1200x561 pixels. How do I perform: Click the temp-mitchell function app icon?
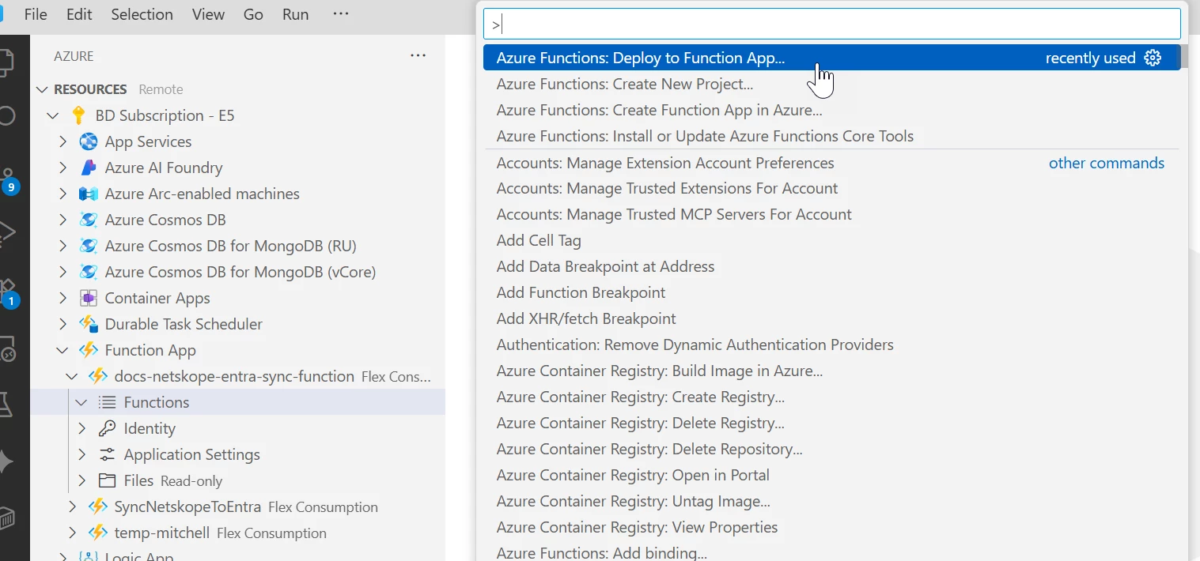(x=98, y=533)
